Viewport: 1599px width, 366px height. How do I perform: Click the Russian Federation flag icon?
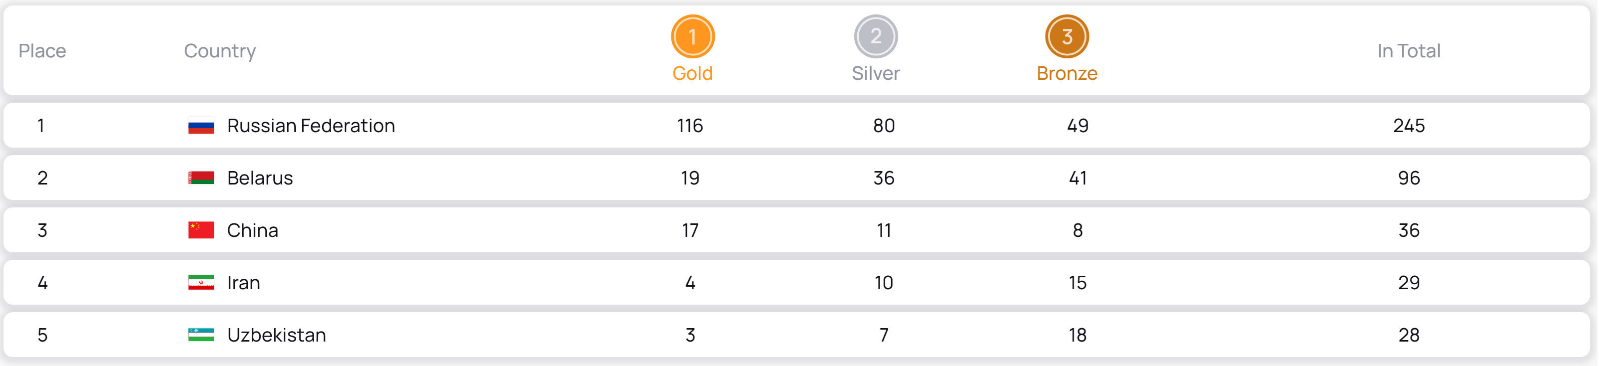pos(201,126)
